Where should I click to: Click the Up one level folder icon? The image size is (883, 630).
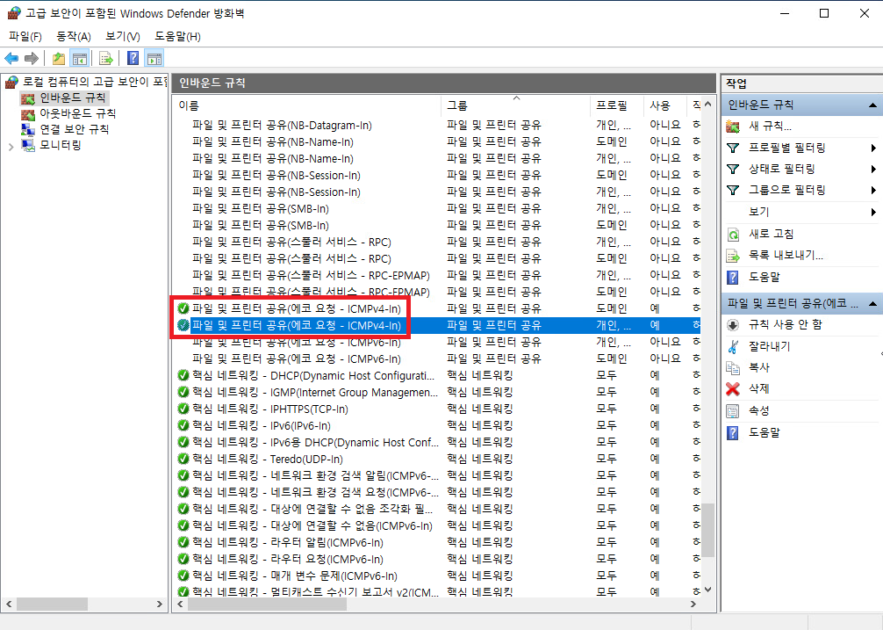58,58
